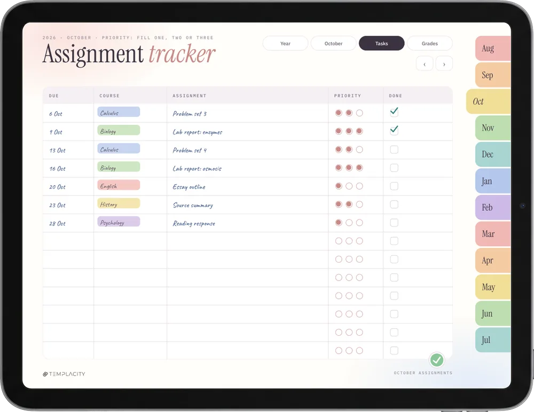
Task: Select the English course tag
Action: point(119,185)
